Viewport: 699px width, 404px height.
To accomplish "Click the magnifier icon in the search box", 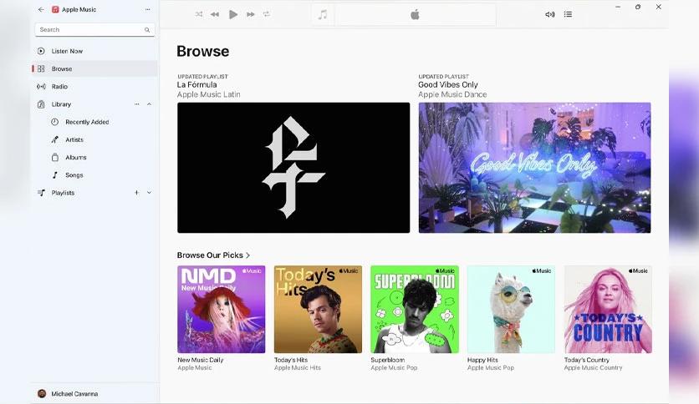I will click(147, 30).
